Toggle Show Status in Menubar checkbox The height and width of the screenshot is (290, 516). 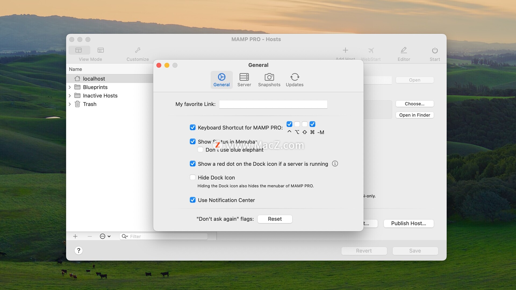193,142
